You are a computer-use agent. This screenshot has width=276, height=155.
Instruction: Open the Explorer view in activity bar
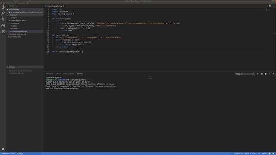(x=3, y=7)
